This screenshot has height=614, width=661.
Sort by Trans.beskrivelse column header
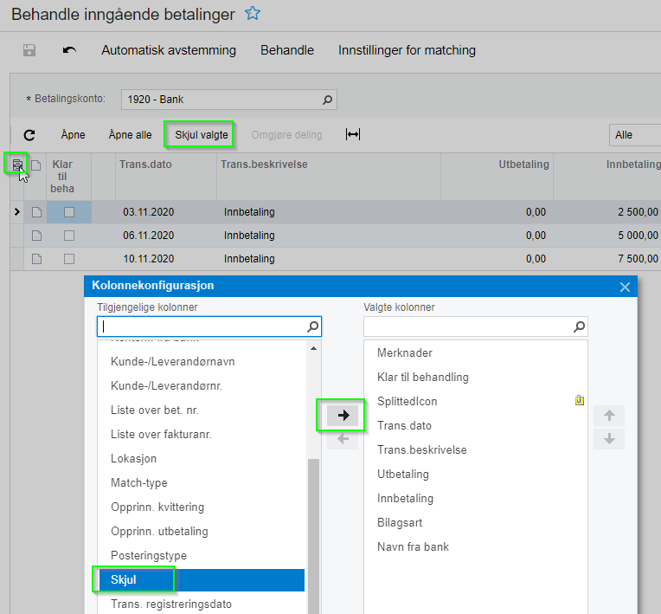[x=264, y=165]
